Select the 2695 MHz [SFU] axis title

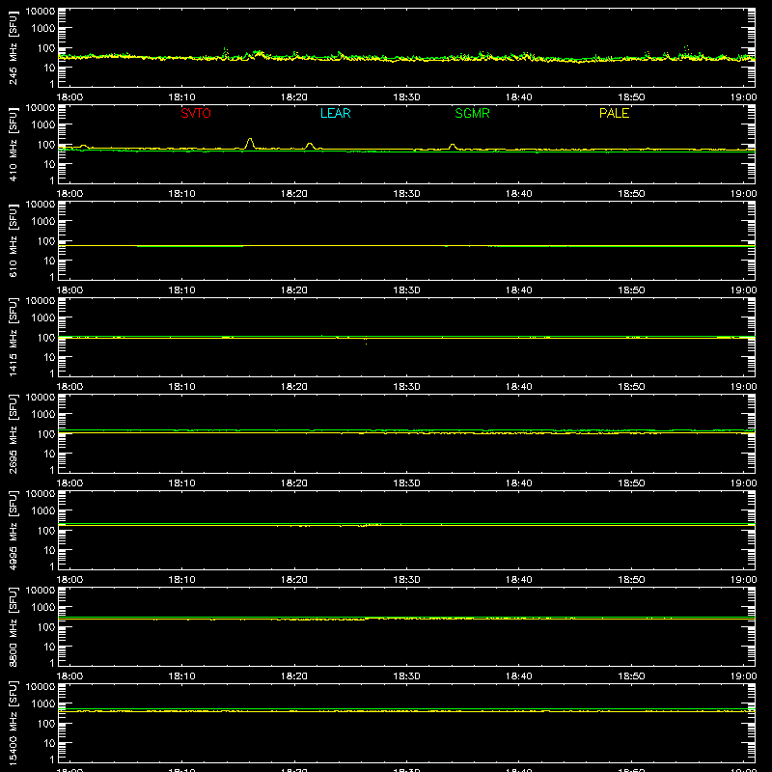click(14, 433)
